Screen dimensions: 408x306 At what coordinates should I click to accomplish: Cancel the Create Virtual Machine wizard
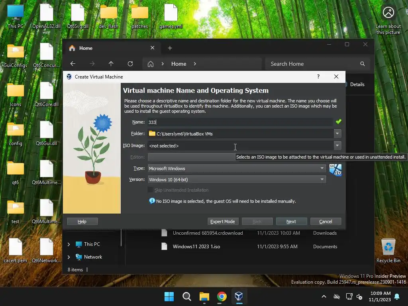point(326,222)
